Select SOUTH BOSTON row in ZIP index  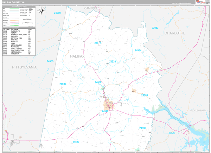coord(19,50)
